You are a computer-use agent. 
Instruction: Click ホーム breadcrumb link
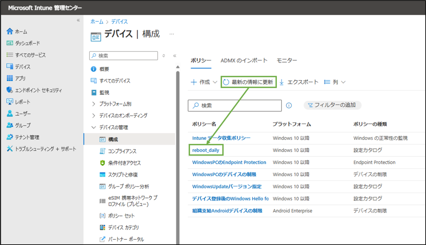(x=97, y=22)
